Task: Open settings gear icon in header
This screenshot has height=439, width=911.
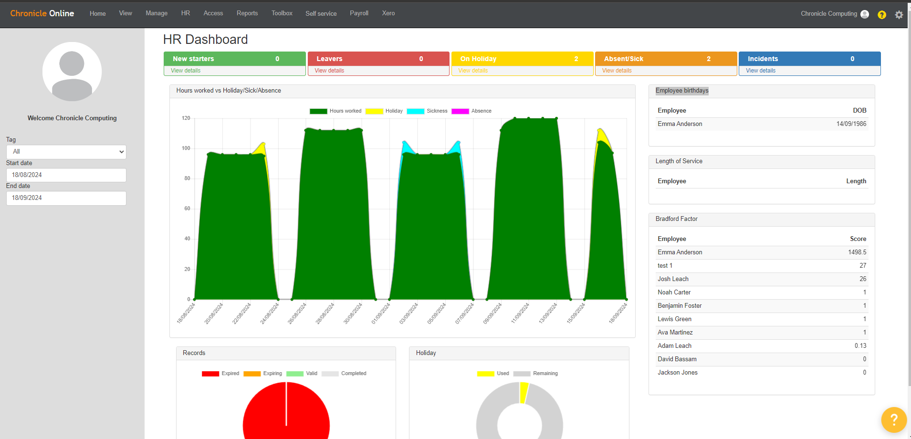Action: tap(899, 15)
